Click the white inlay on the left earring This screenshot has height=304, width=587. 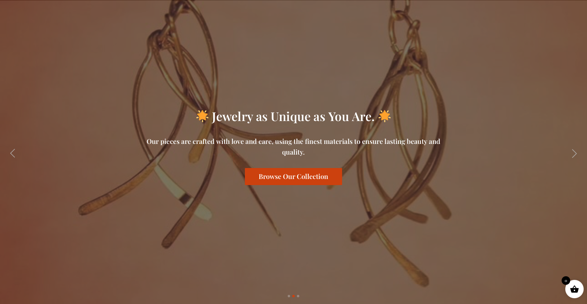[183, 192]
